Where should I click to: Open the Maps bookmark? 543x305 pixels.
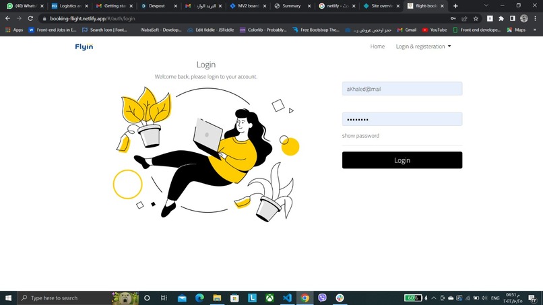516,30
